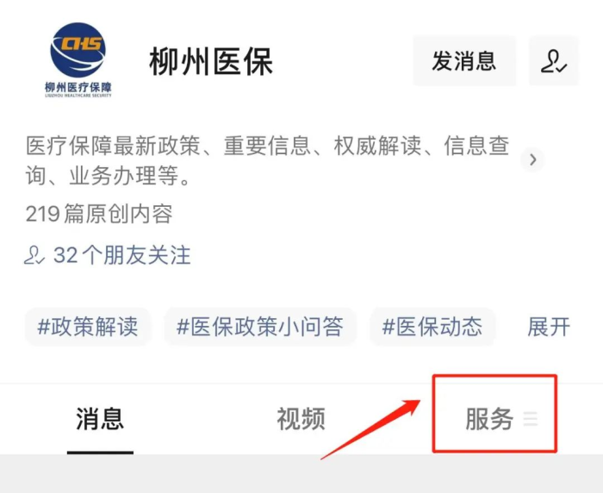
Task: Expand all tags with 展开
Action: click(549, 328)
